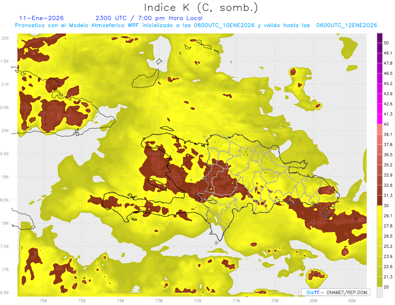Click the time label "2300 UTC / 7:00 pm Hora Local"
This screenshot has width=395, height=305.
point(149,18)
